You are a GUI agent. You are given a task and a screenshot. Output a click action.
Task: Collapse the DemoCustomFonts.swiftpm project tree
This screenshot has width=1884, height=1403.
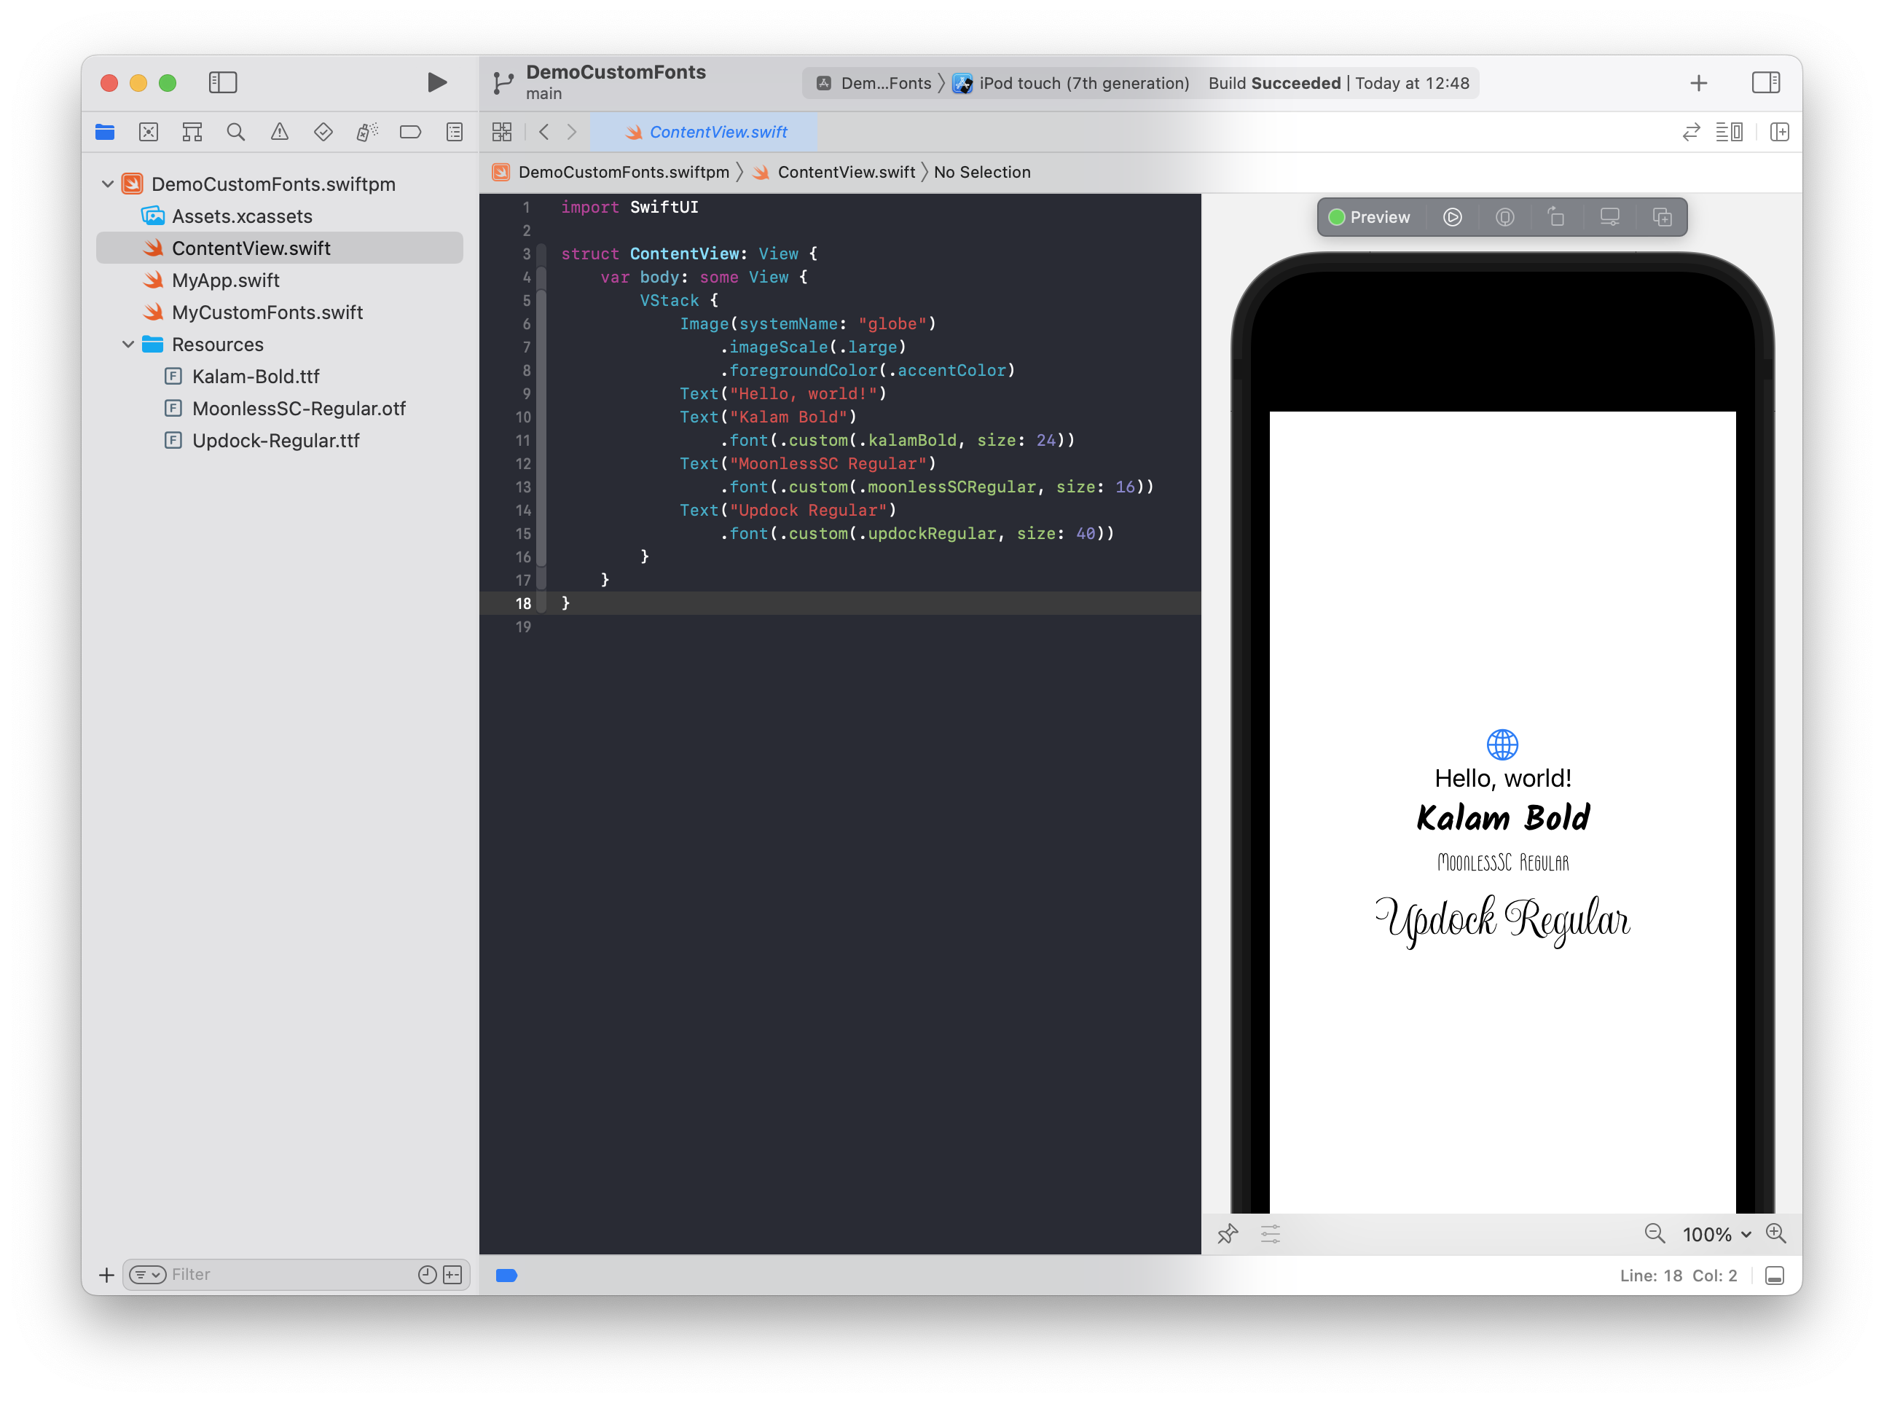point(108,184)
